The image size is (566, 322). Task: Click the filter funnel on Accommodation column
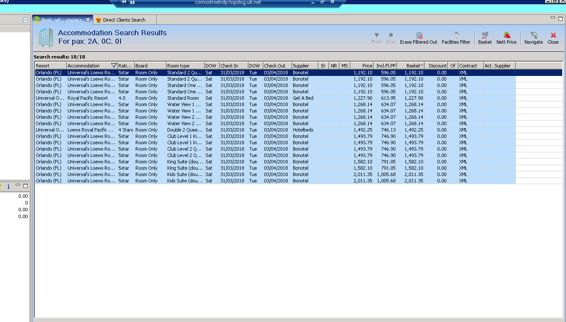tap(114, 66)
